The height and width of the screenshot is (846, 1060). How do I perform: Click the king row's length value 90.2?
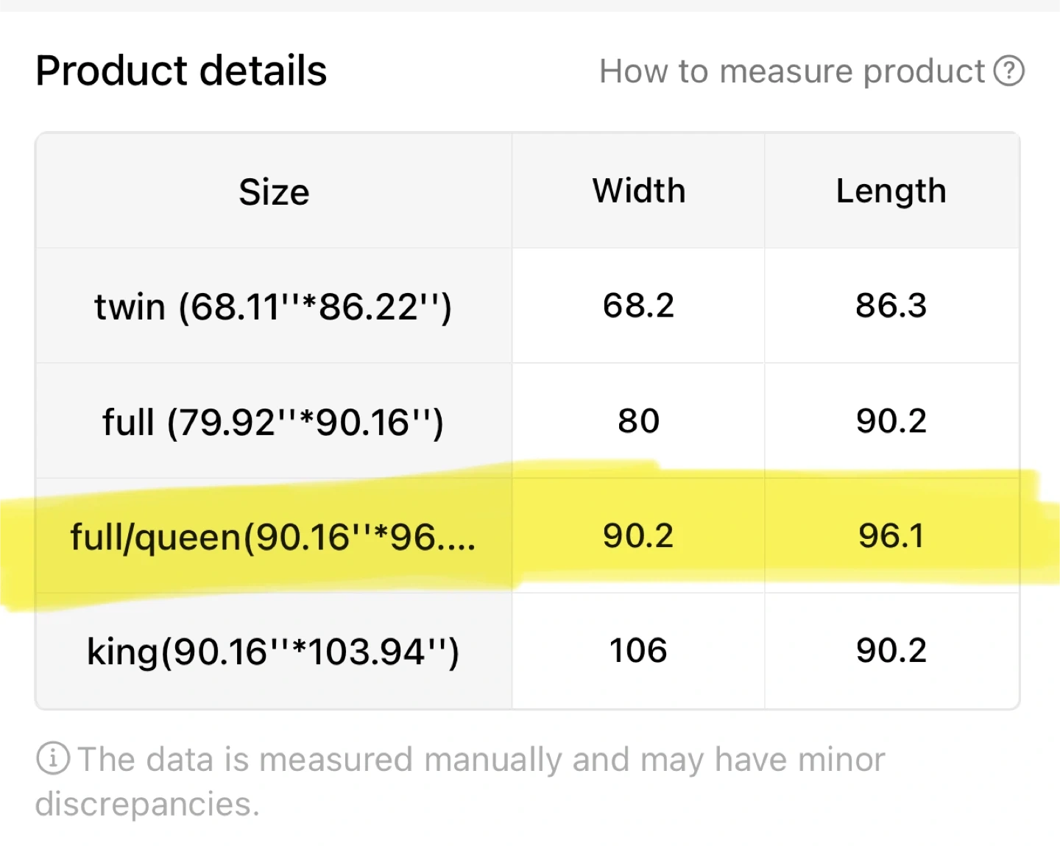pyautogui.click(x=891, y=651)
